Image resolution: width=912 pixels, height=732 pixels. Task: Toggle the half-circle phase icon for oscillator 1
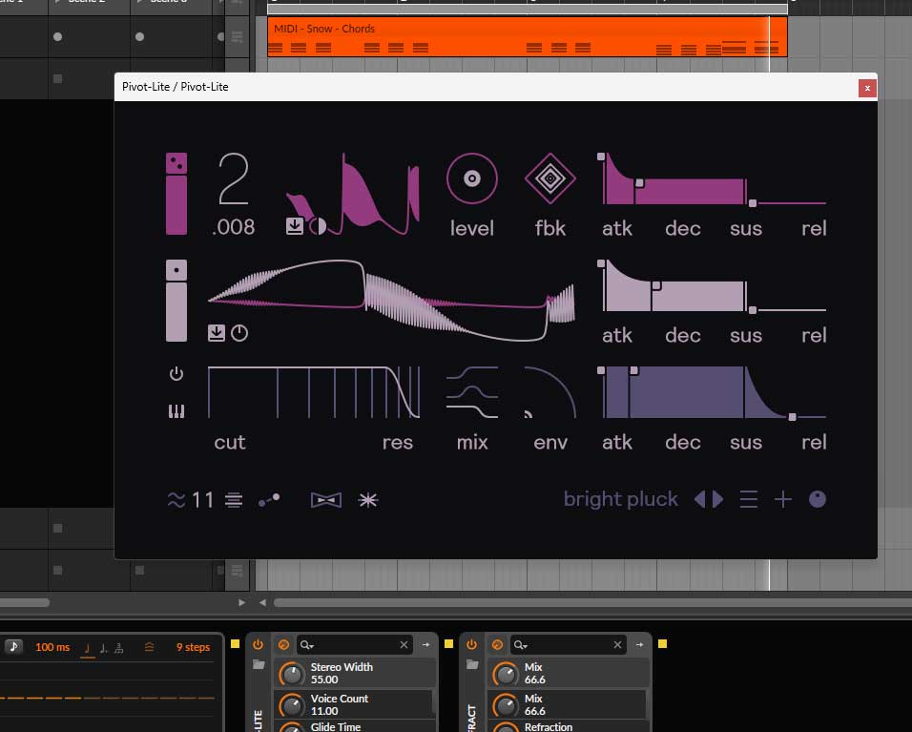click(318, 226)
